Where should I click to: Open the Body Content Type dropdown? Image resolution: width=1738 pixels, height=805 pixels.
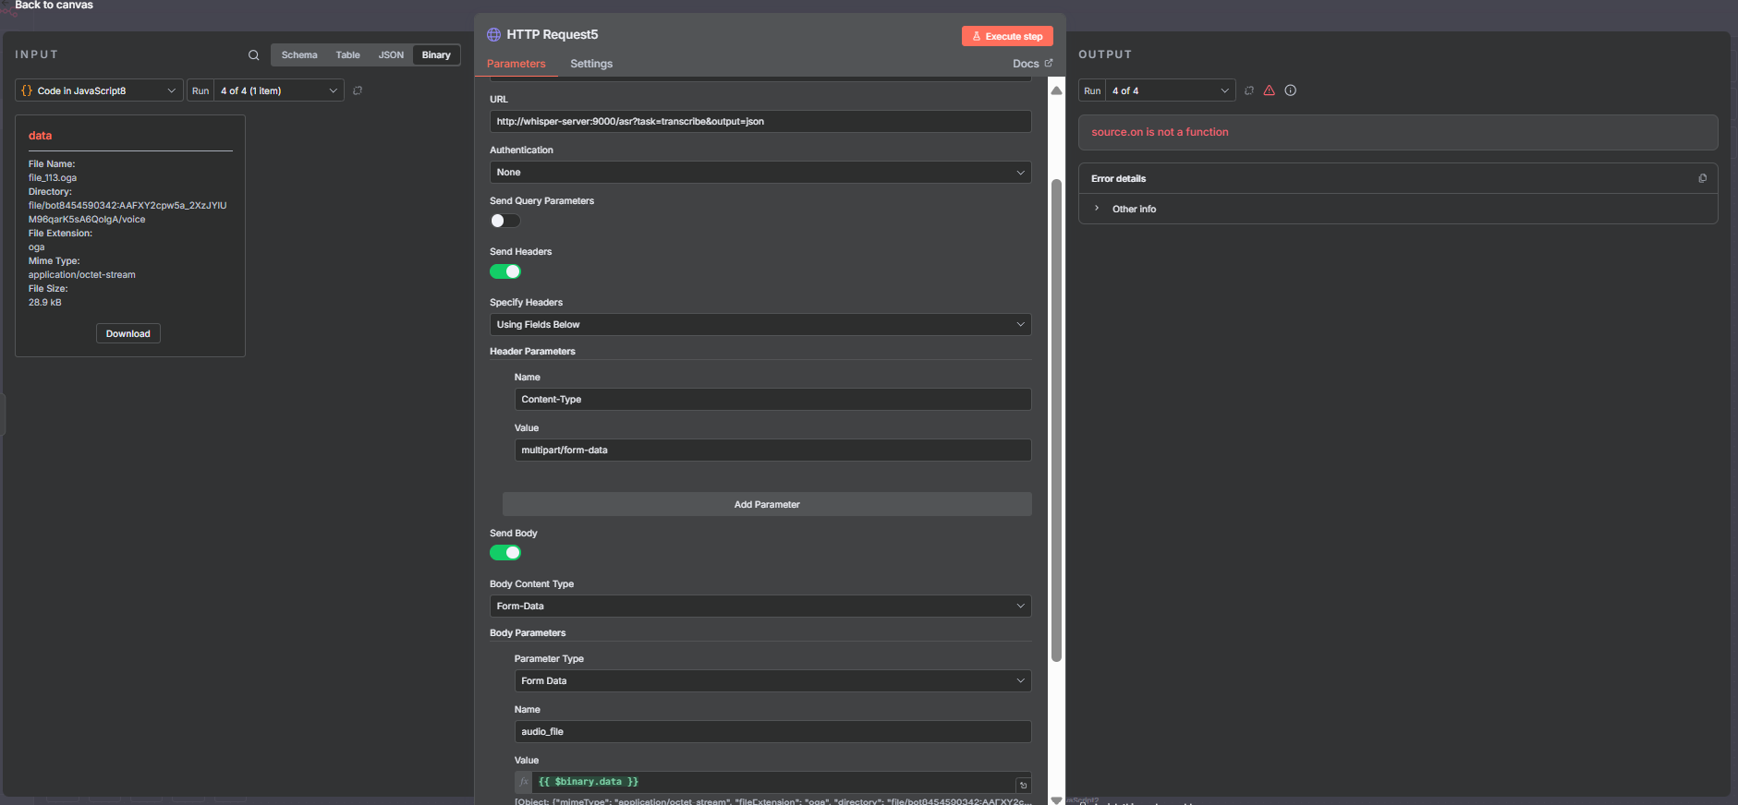(760, 607)
